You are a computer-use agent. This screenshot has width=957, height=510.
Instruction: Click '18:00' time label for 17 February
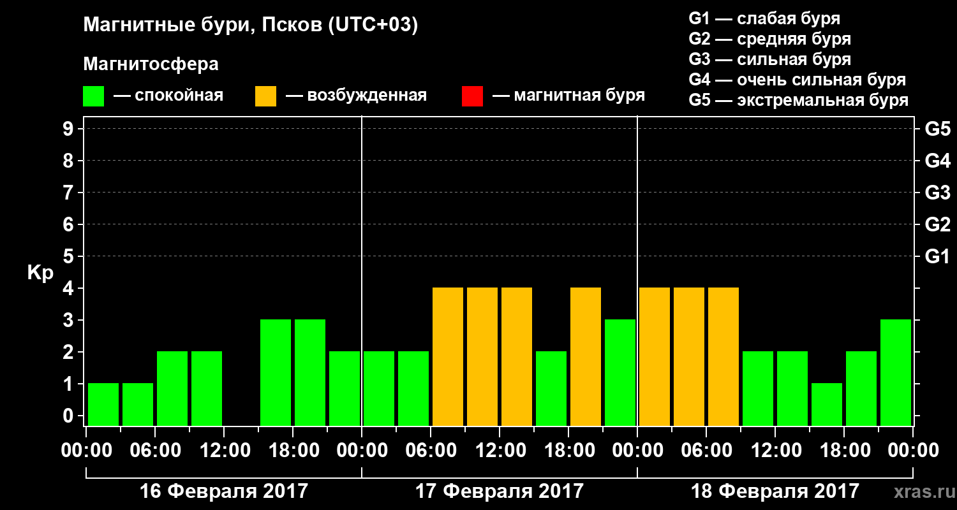[x=568, y=450]
